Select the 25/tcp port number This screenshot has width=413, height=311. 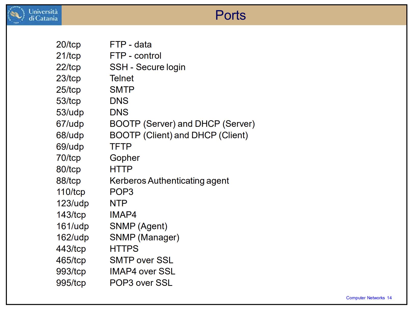(68, 90)
